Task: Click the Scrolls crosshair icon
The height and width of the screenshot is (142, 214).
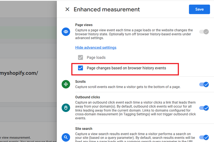Action: pyautogui.click(x=66, y=84)
